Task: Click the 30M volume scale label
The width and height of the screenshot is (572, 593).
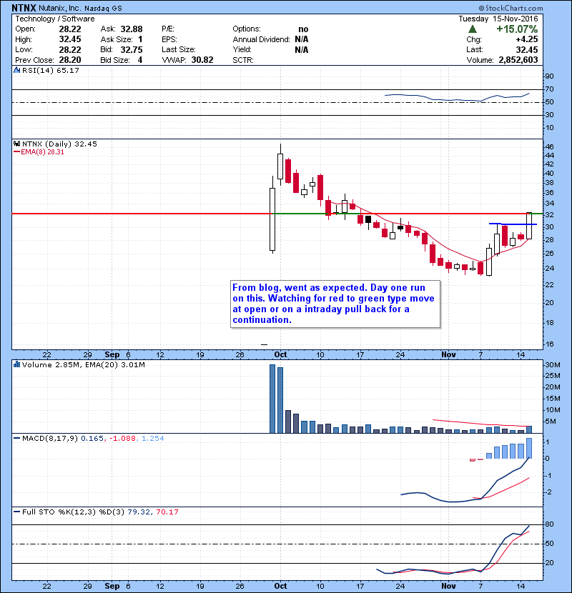Action: pyautogui.click(x=552, y=364)
